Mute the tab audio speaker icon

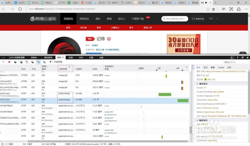coord(202,3)
